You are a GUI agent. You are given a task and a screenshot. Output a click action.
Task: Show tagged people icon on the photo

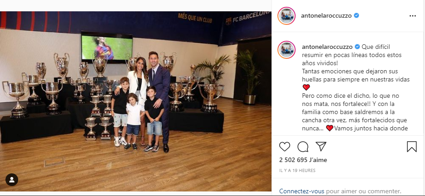pyautogui.click(x=12, y=180)
